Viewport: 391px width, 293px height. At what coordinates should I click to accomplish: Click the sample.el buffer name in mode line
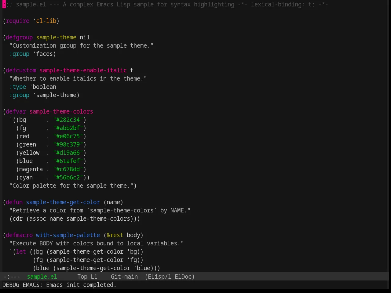click(42, 277)
